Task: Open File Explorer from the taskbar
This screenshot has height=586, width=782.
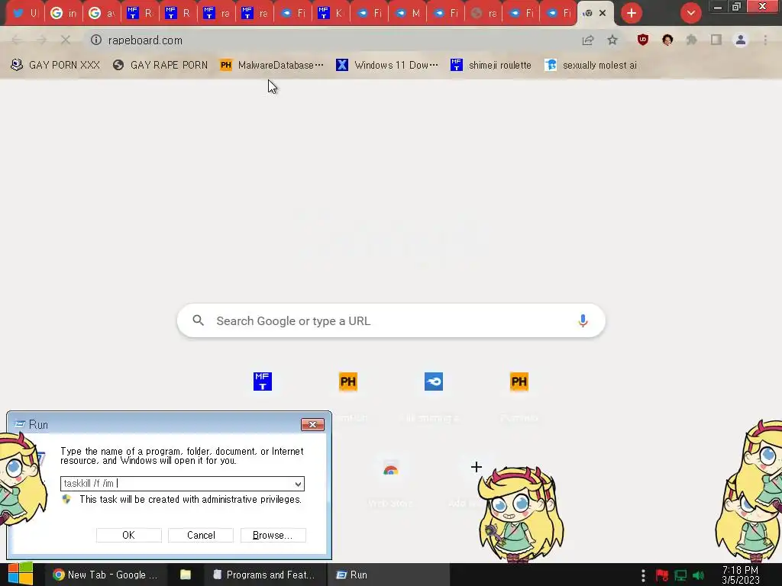Action: (x=185, y=575)
